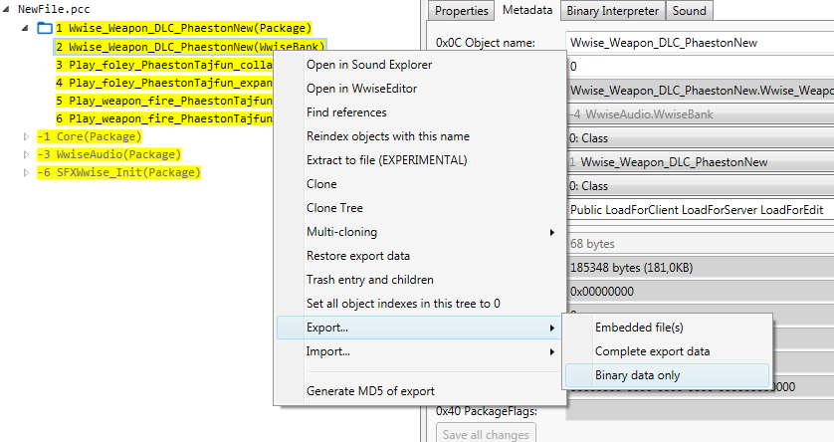The width and height of the screenshot is (834, 442).
Task: Open the 1 Wwise_Weapon_DLC_PhaestonNew link dropdown
Action: 700,162
